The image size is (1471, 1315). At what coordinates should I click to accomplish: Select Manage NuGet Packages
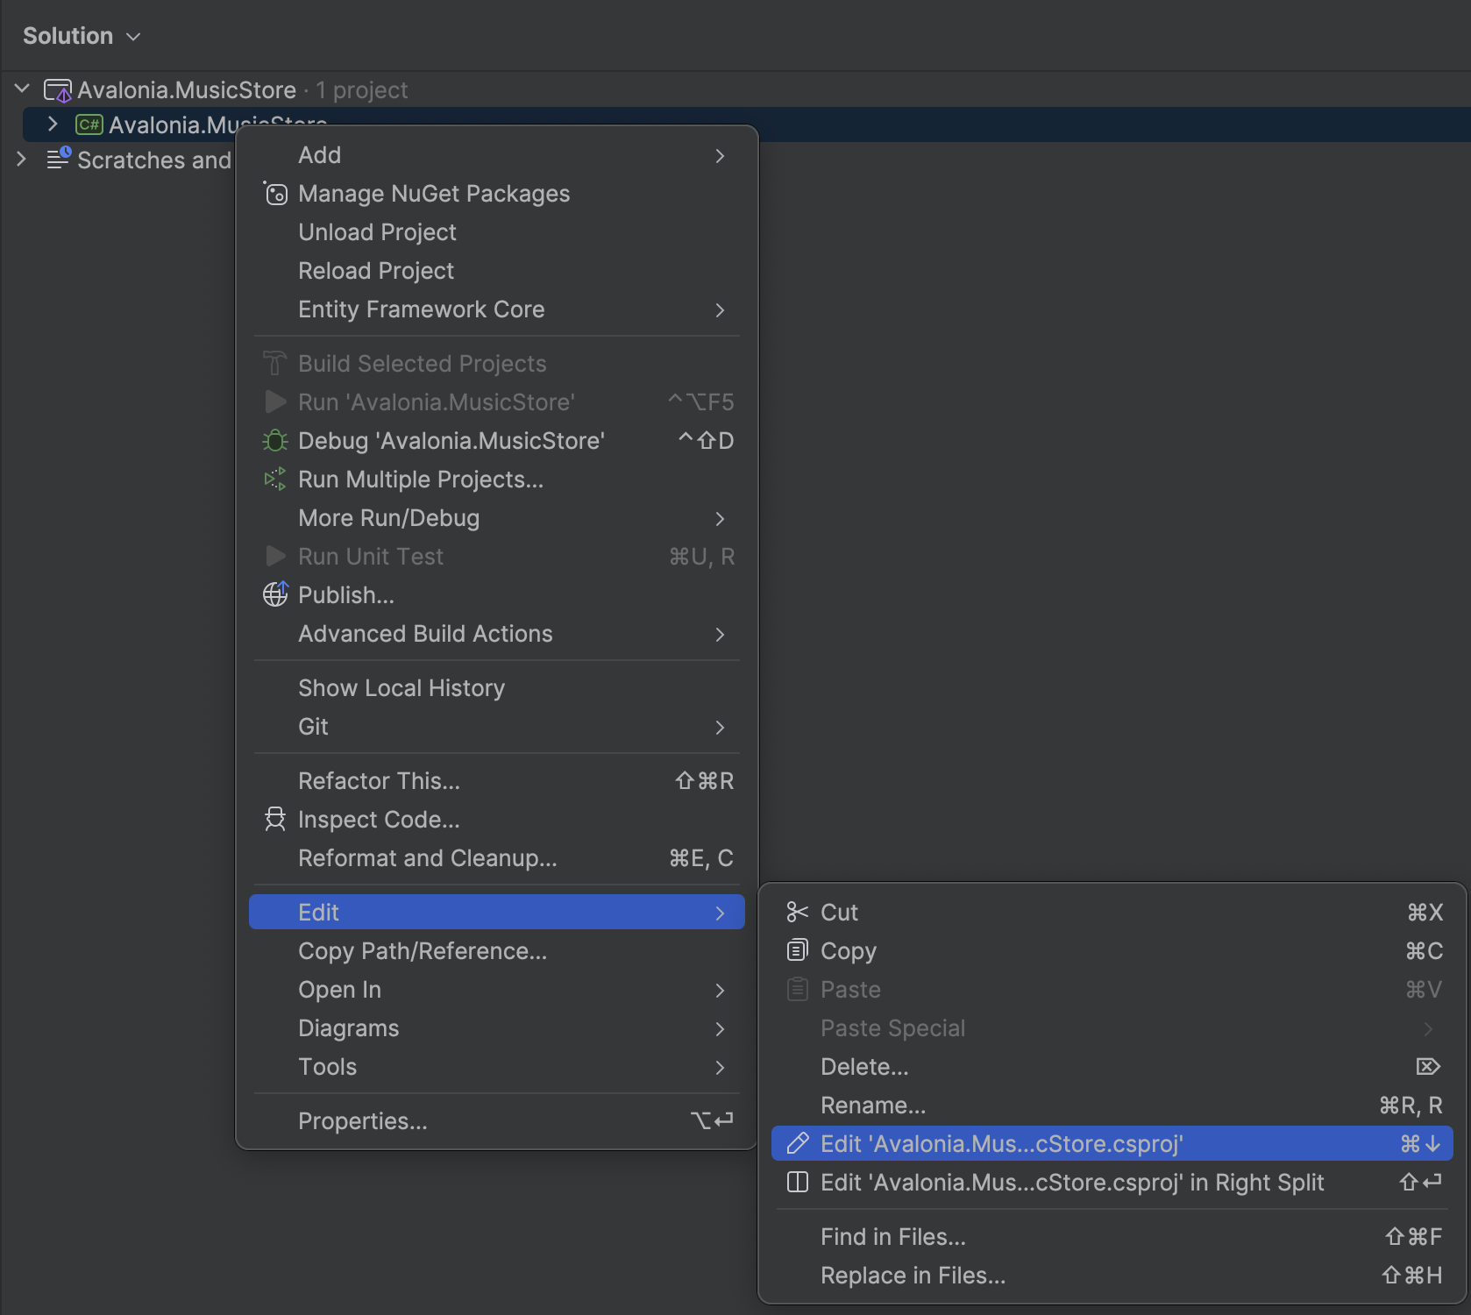497,194
